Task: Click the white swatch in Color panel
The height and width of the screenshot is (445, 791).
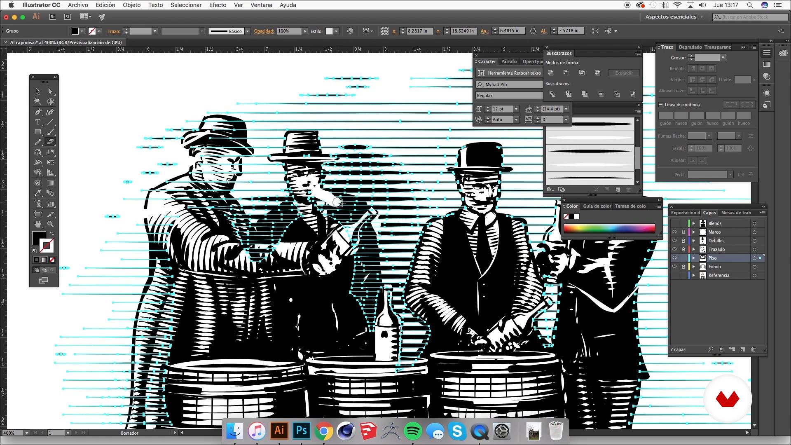Action: [x=577, y=216]
